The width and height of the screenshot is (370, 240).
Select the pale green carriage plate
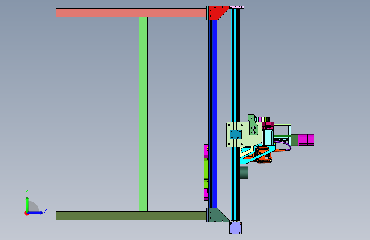point(244,140)
